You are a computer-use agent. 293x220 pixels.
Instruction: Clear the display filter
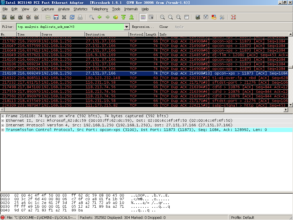tap(164, 27)
